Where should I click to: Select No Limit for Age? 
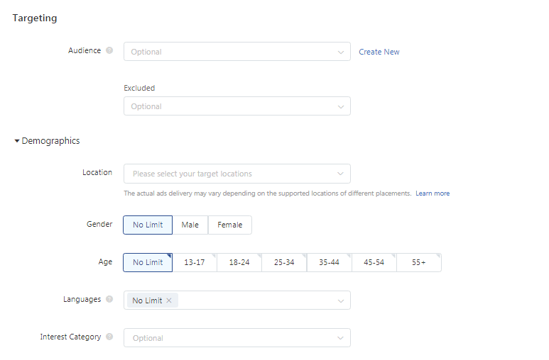click(148, 262)
